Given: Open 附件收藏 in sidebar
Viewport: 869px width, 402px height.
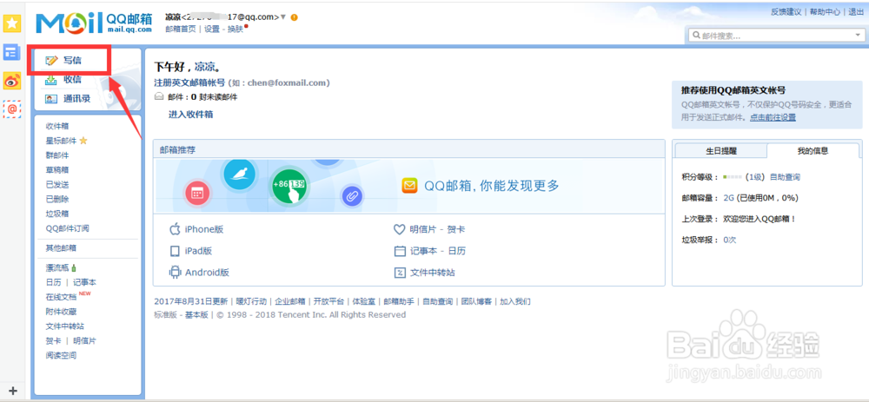Looking at the screenshot, I should point(62,312).
